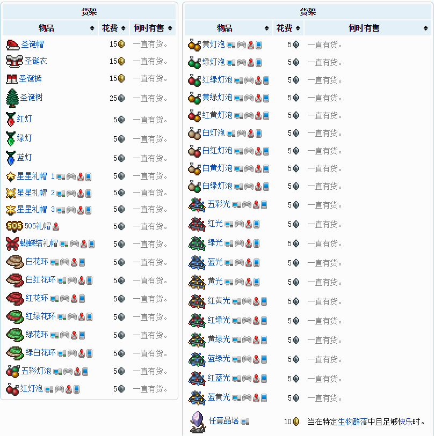Click the 白灯泡 white bulb icon

pos(194,134)
